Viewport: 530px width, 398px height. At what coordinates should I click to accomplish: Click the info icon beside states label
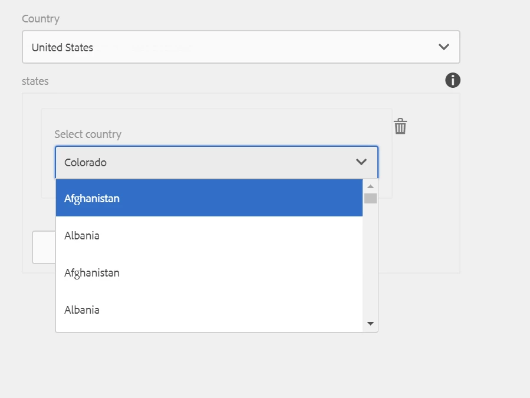click(x=453, y=80)
